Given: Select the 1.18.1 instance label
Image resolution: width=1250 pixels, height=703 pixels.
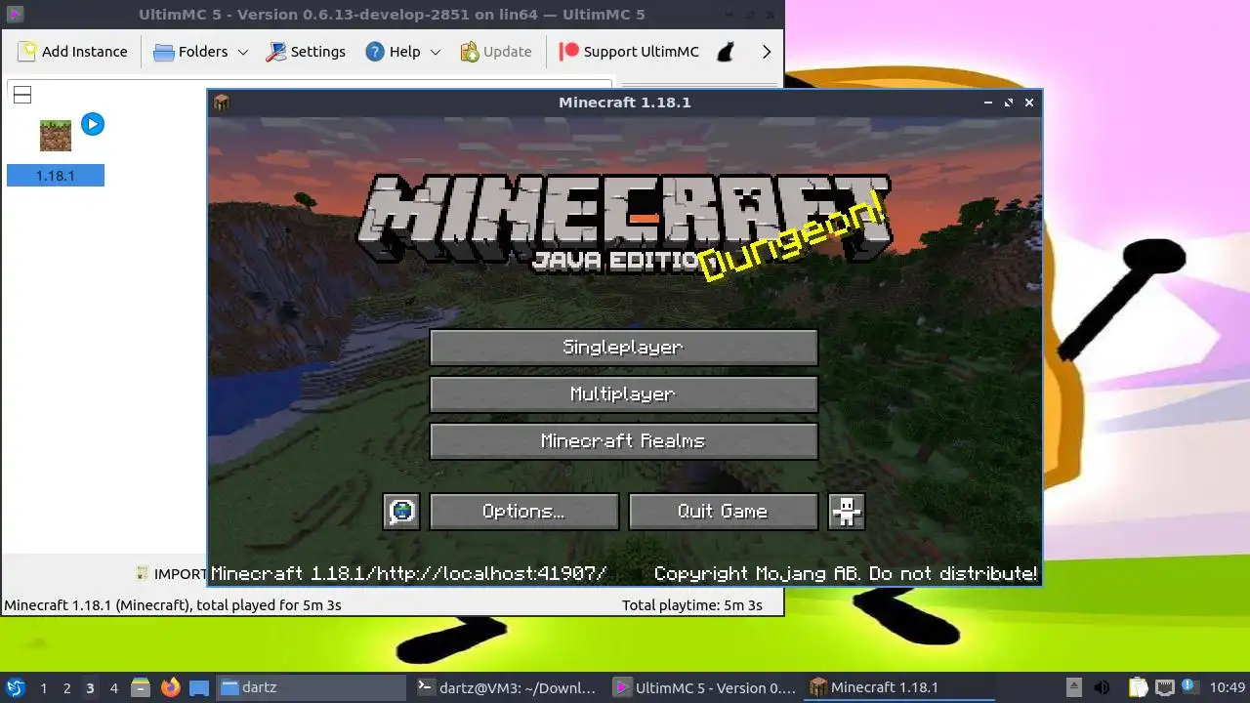Looking at the screenshot, I should pyautogui.click(x=56, y=176).
